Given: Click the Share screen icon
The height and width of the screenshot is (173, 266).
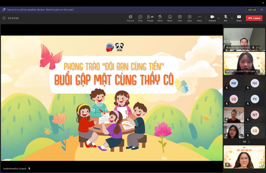Looking at the screenshot, I should click(239, 18).
